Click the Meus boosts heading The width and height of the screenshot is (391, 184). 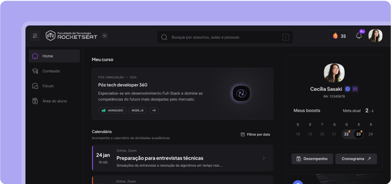tap(306, 111)
